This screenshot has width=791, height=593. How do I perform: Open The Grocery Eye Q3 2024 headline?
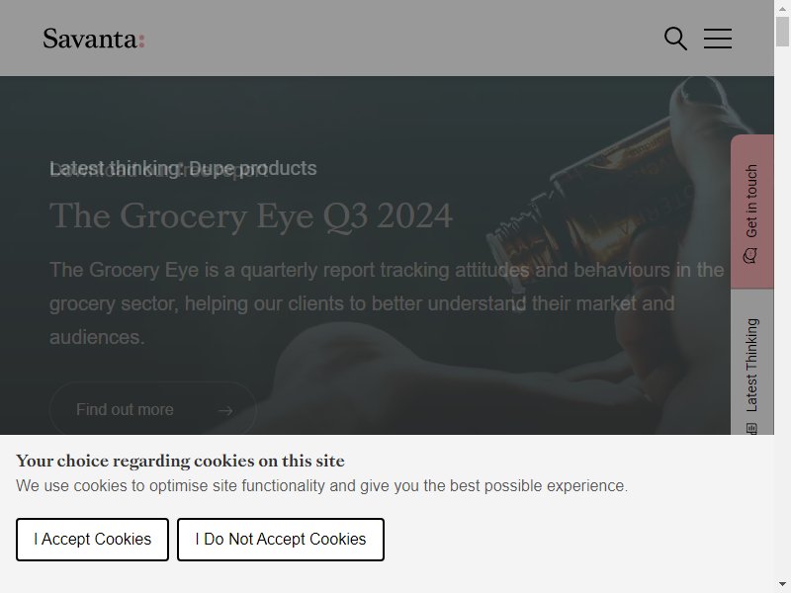[x=251, y=215]
